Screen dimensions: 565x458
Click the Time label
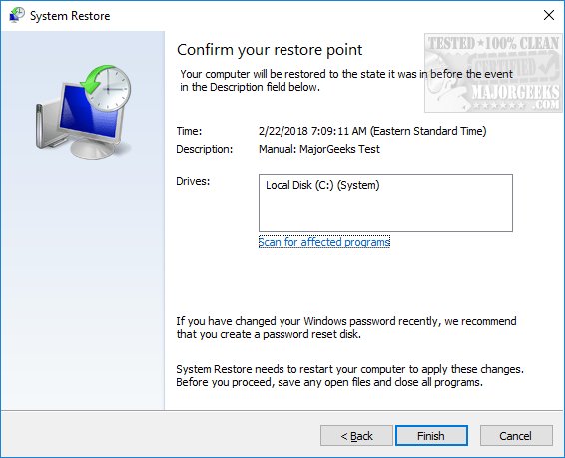189,131
